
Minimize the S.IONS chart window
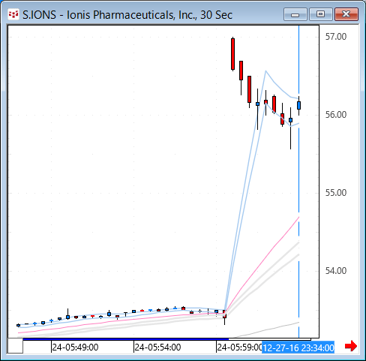295,14
